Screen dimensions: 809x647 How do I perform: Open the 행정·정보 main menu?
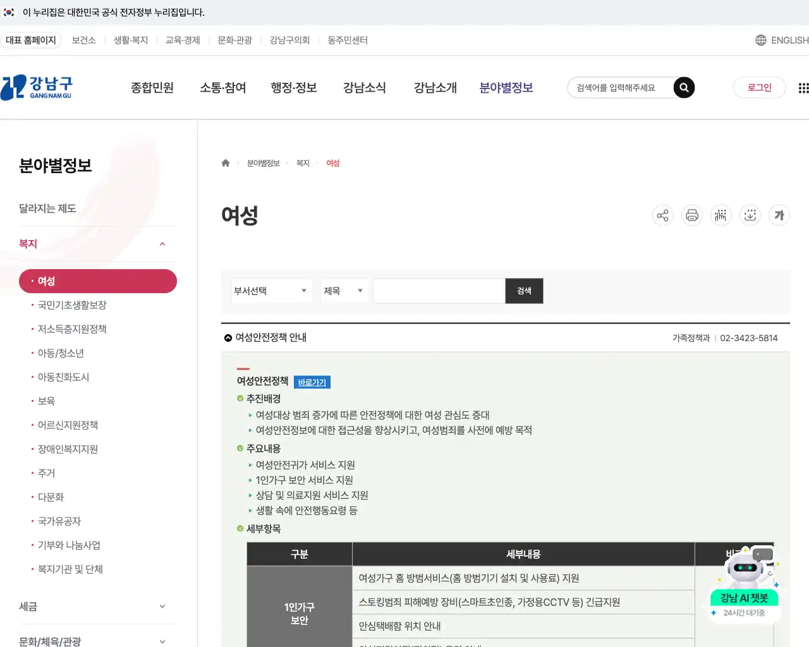(x=294, y=88)
